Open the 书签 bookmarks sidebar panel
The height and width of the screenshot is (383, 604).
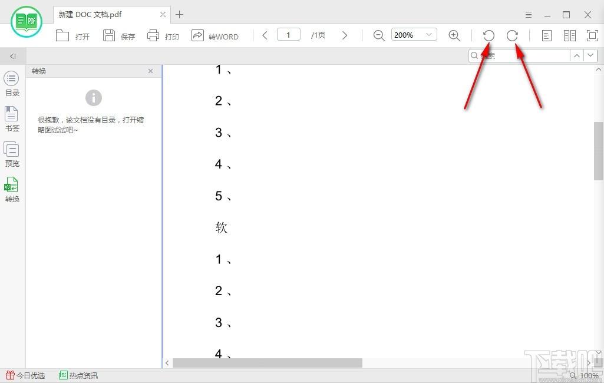click(x=12, y=119)
